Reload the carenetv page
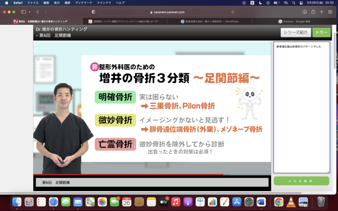The width and height of the screenshot is (338, 211). (x=233, y=12)
